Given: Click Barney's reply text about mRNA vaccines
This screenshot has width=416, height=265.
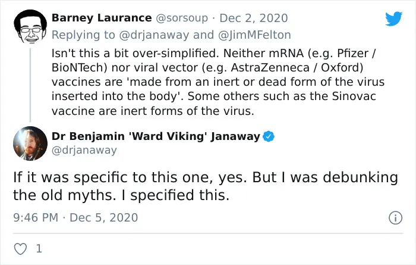Looking at the screenshot, I should [x=218, y=82].
